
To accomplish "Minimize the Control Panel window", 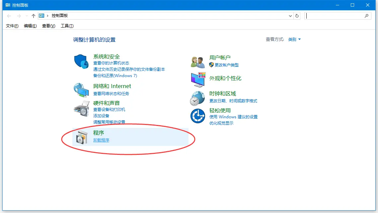I will (338, 5).
